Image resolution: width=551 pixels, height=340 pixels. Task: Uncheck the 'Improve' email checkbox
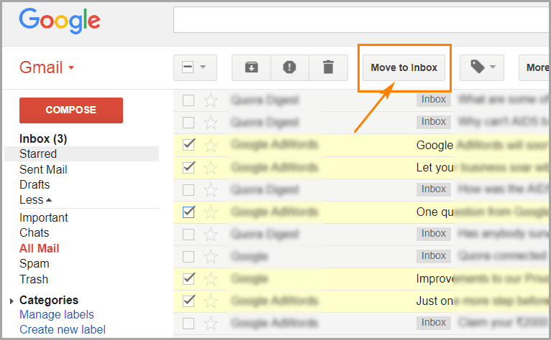(188, 278)
